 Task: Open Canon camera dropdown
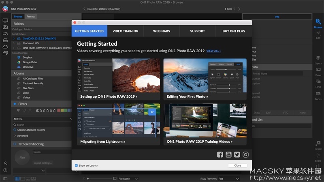[52, 152]
